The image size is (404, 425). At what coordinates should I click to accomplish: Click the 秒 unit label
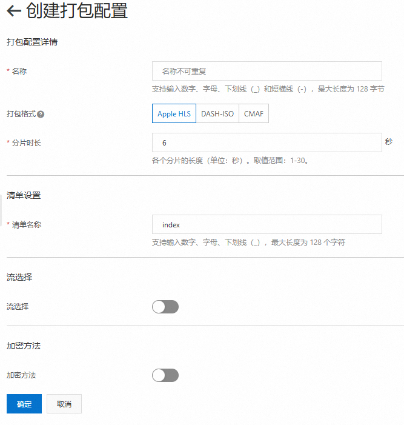point(389,141)
